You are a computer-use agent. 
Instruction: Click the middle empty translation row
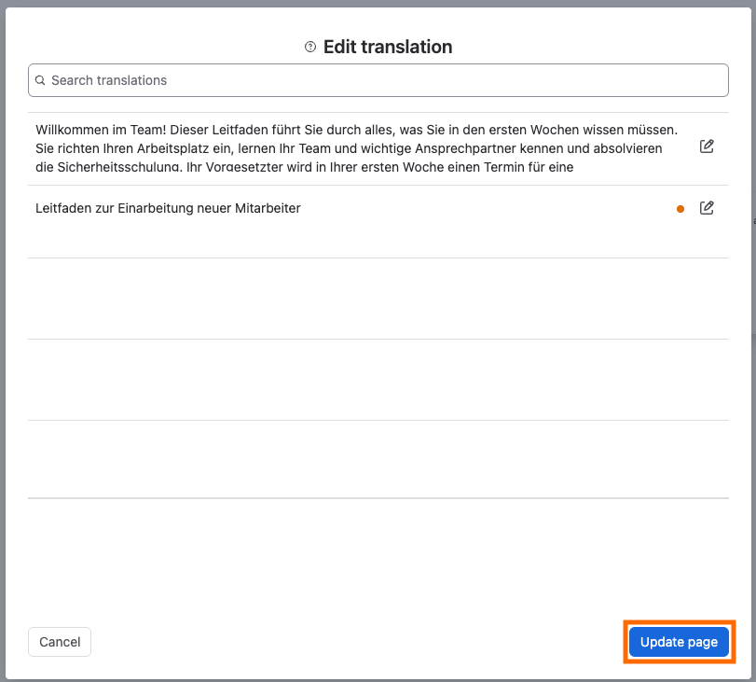378,380
